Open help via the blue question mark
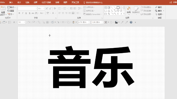The image size is (177, 99). [x=131, y=22]
